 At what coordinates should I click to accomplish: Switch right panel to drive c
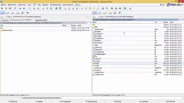95,13
